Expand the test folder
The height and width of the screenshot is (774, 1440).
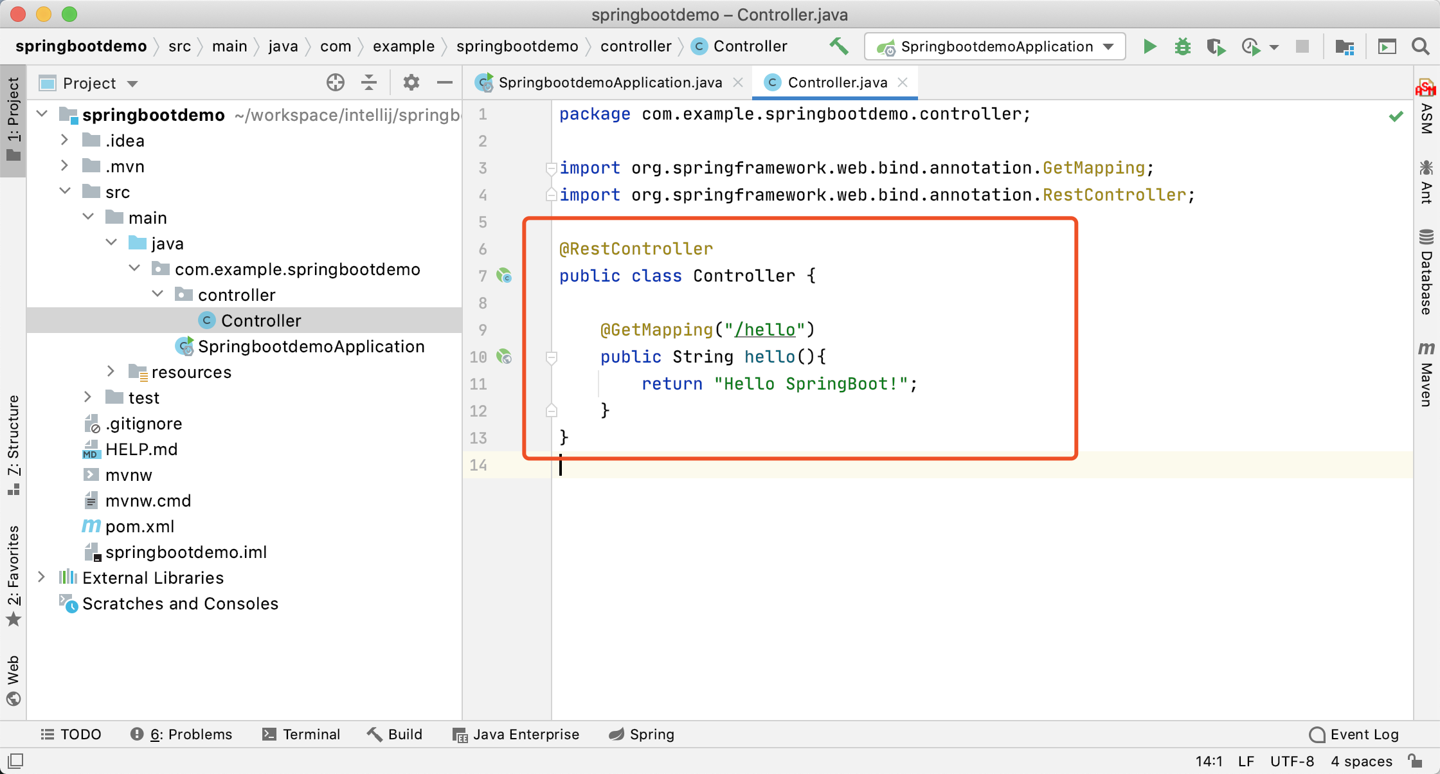[87, 397]
